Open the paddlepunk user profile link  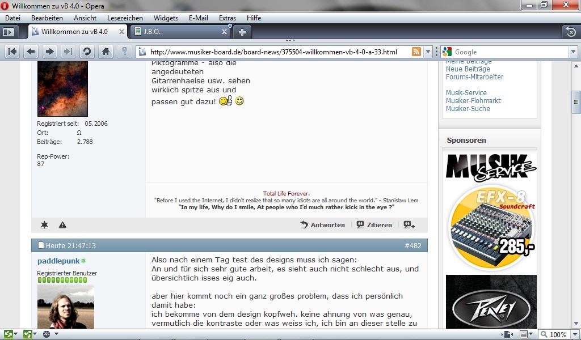58,261
